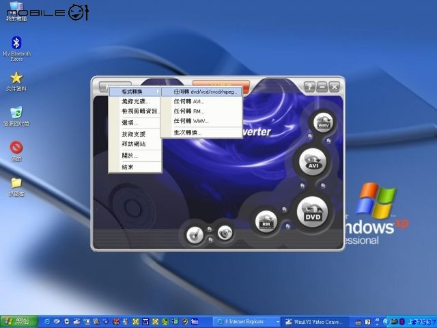Viewport: 437px width, 328px height.
Task: Open 選項... from the menu
Action: [x=135, y=122]
